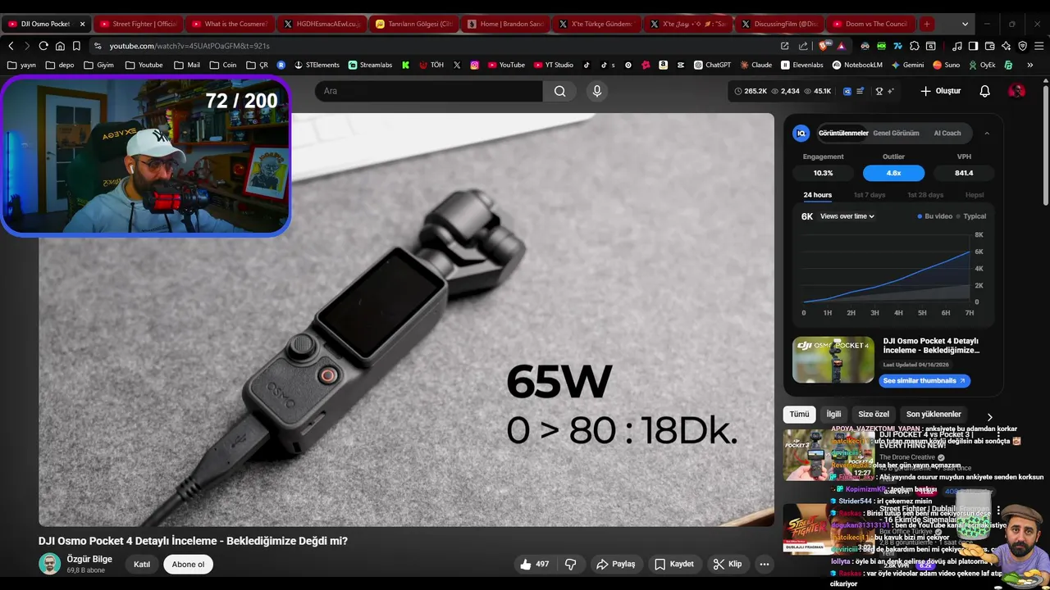Open the AI Coach tab
The height and width of the screenshot is (590, 1050).
(947, 133)
